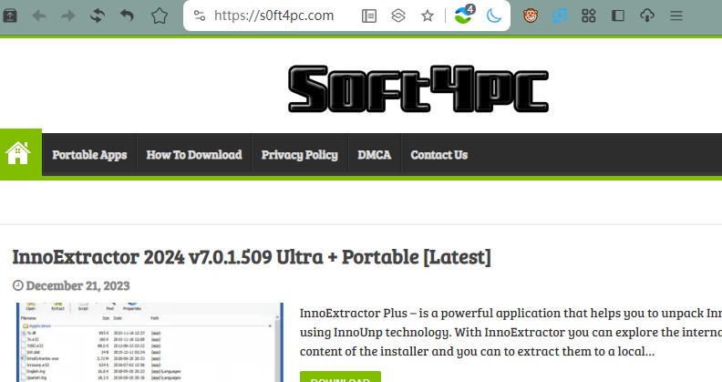Click the cloud download icon
The image size is (722, 382).
tap(647, 16)
